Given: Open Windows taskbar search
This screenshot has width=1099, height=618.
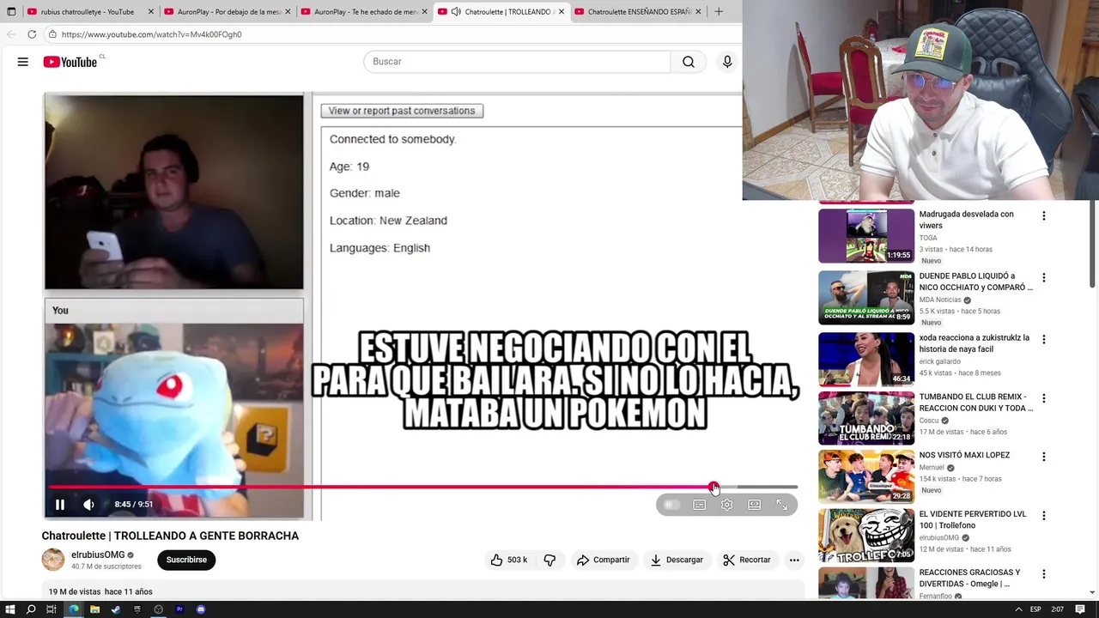Looking at the screenshot, I should tap(31, 609).
